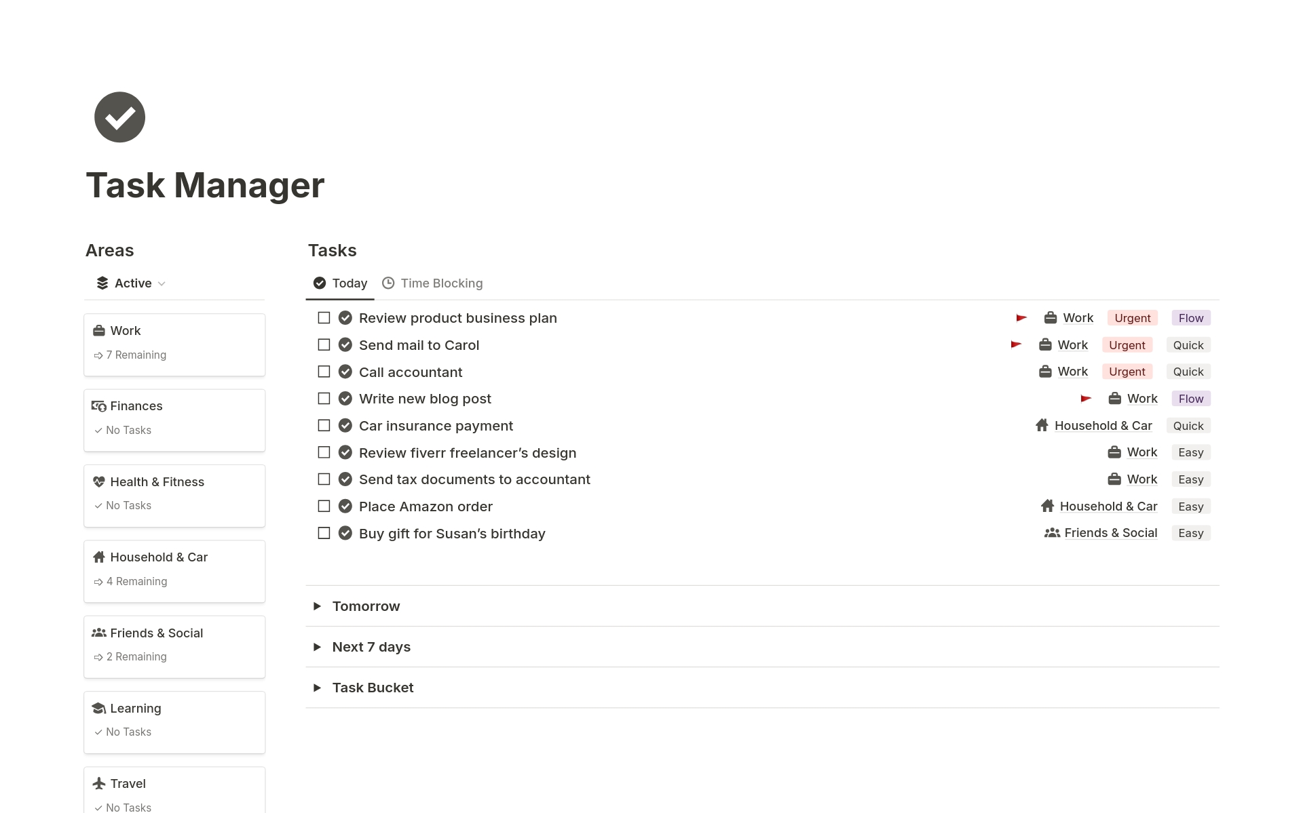Image resolution: width=1303 pixels, height=813 pixels.
Task: Select the Work briefcase icon in Areas sidebar
Action: [x=99, y=330]
